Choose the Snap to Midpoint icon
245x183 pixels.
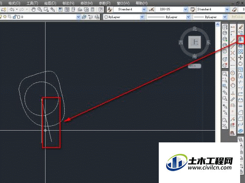point(233,46)
